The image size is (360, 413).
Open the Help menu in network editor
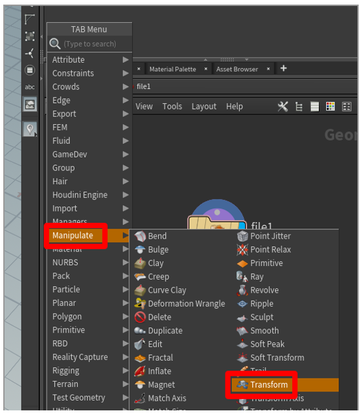[x=235, y=107]
